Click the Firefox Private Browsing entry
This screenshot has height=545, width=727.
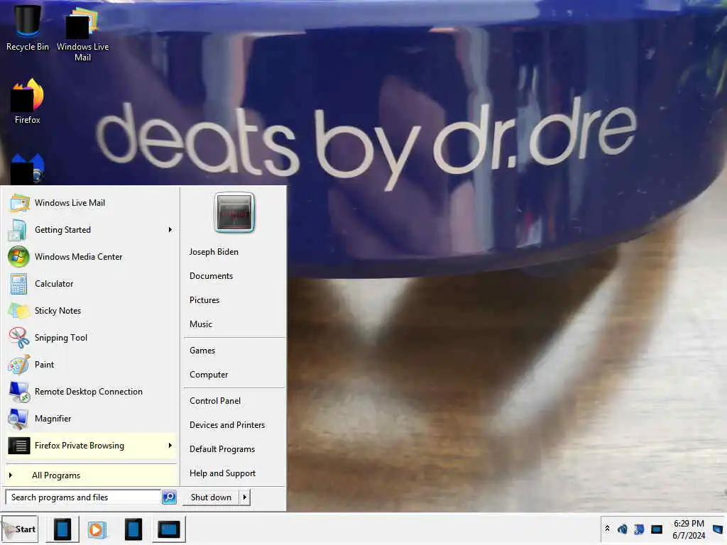(x=90, y=446)
